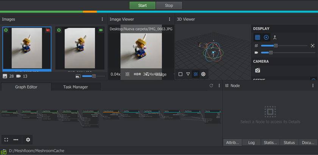Screen dimensions: 318x155
Task: Adjust the thumbnail size slider in Images panel
Action: 94,76
